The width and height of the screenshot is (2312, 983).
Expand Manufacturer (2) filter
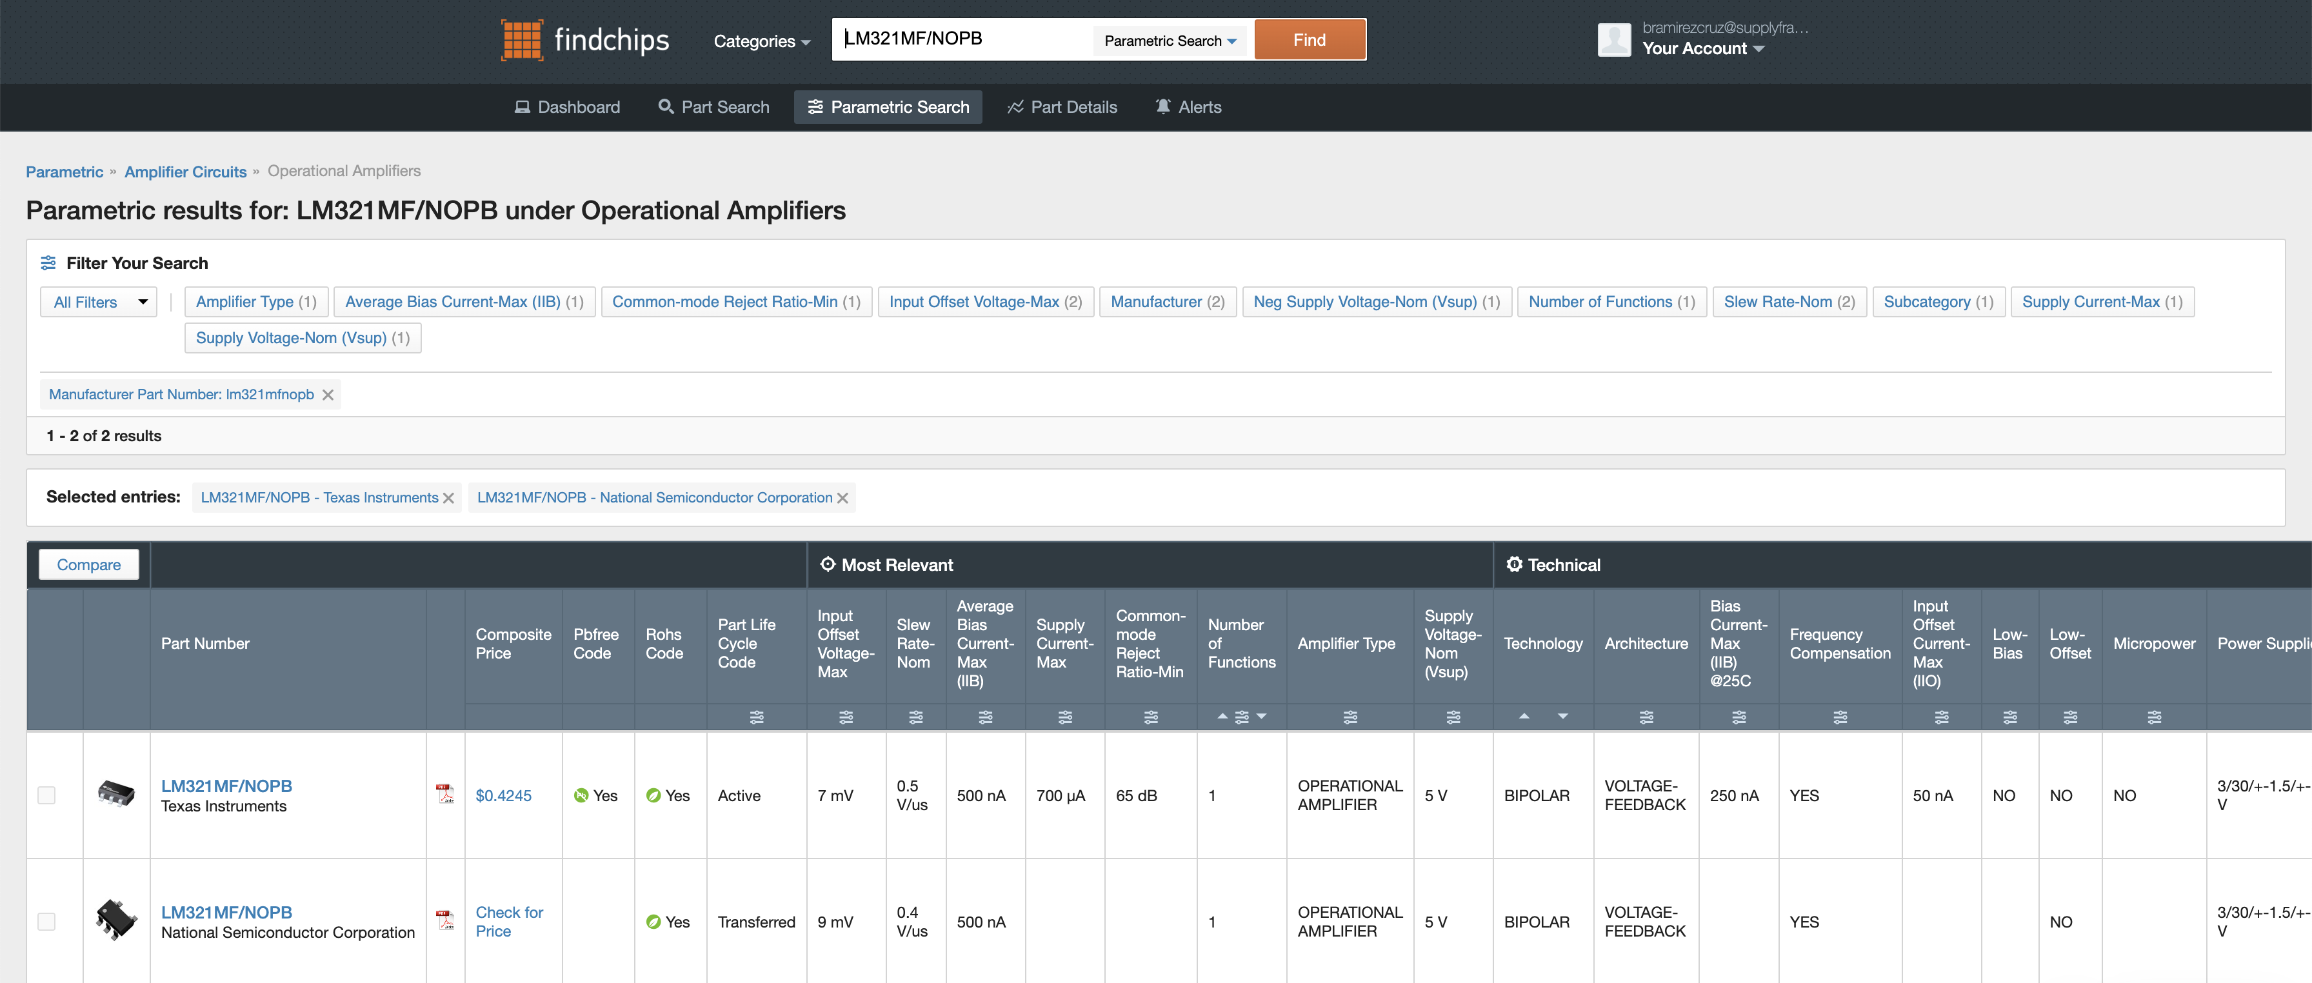1167,302
